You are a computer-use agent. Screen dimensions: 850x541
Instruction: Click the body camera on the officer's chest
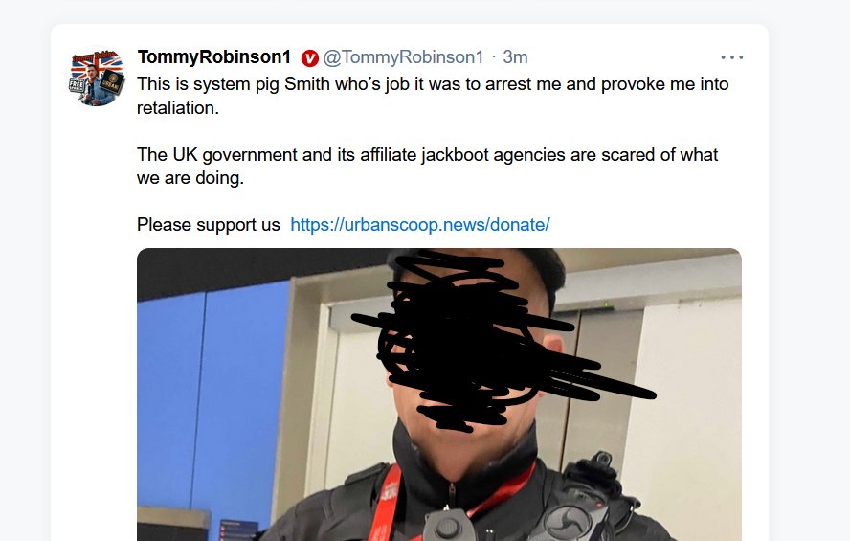[x=448, y=525]
